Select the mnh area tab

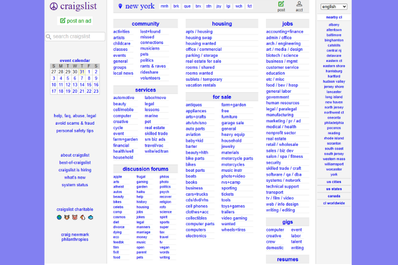click(x=165, y=6)
